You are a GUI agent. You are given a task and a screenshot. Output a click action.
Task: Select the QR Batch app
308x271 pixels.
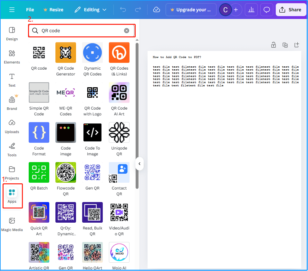pos(39,177)
